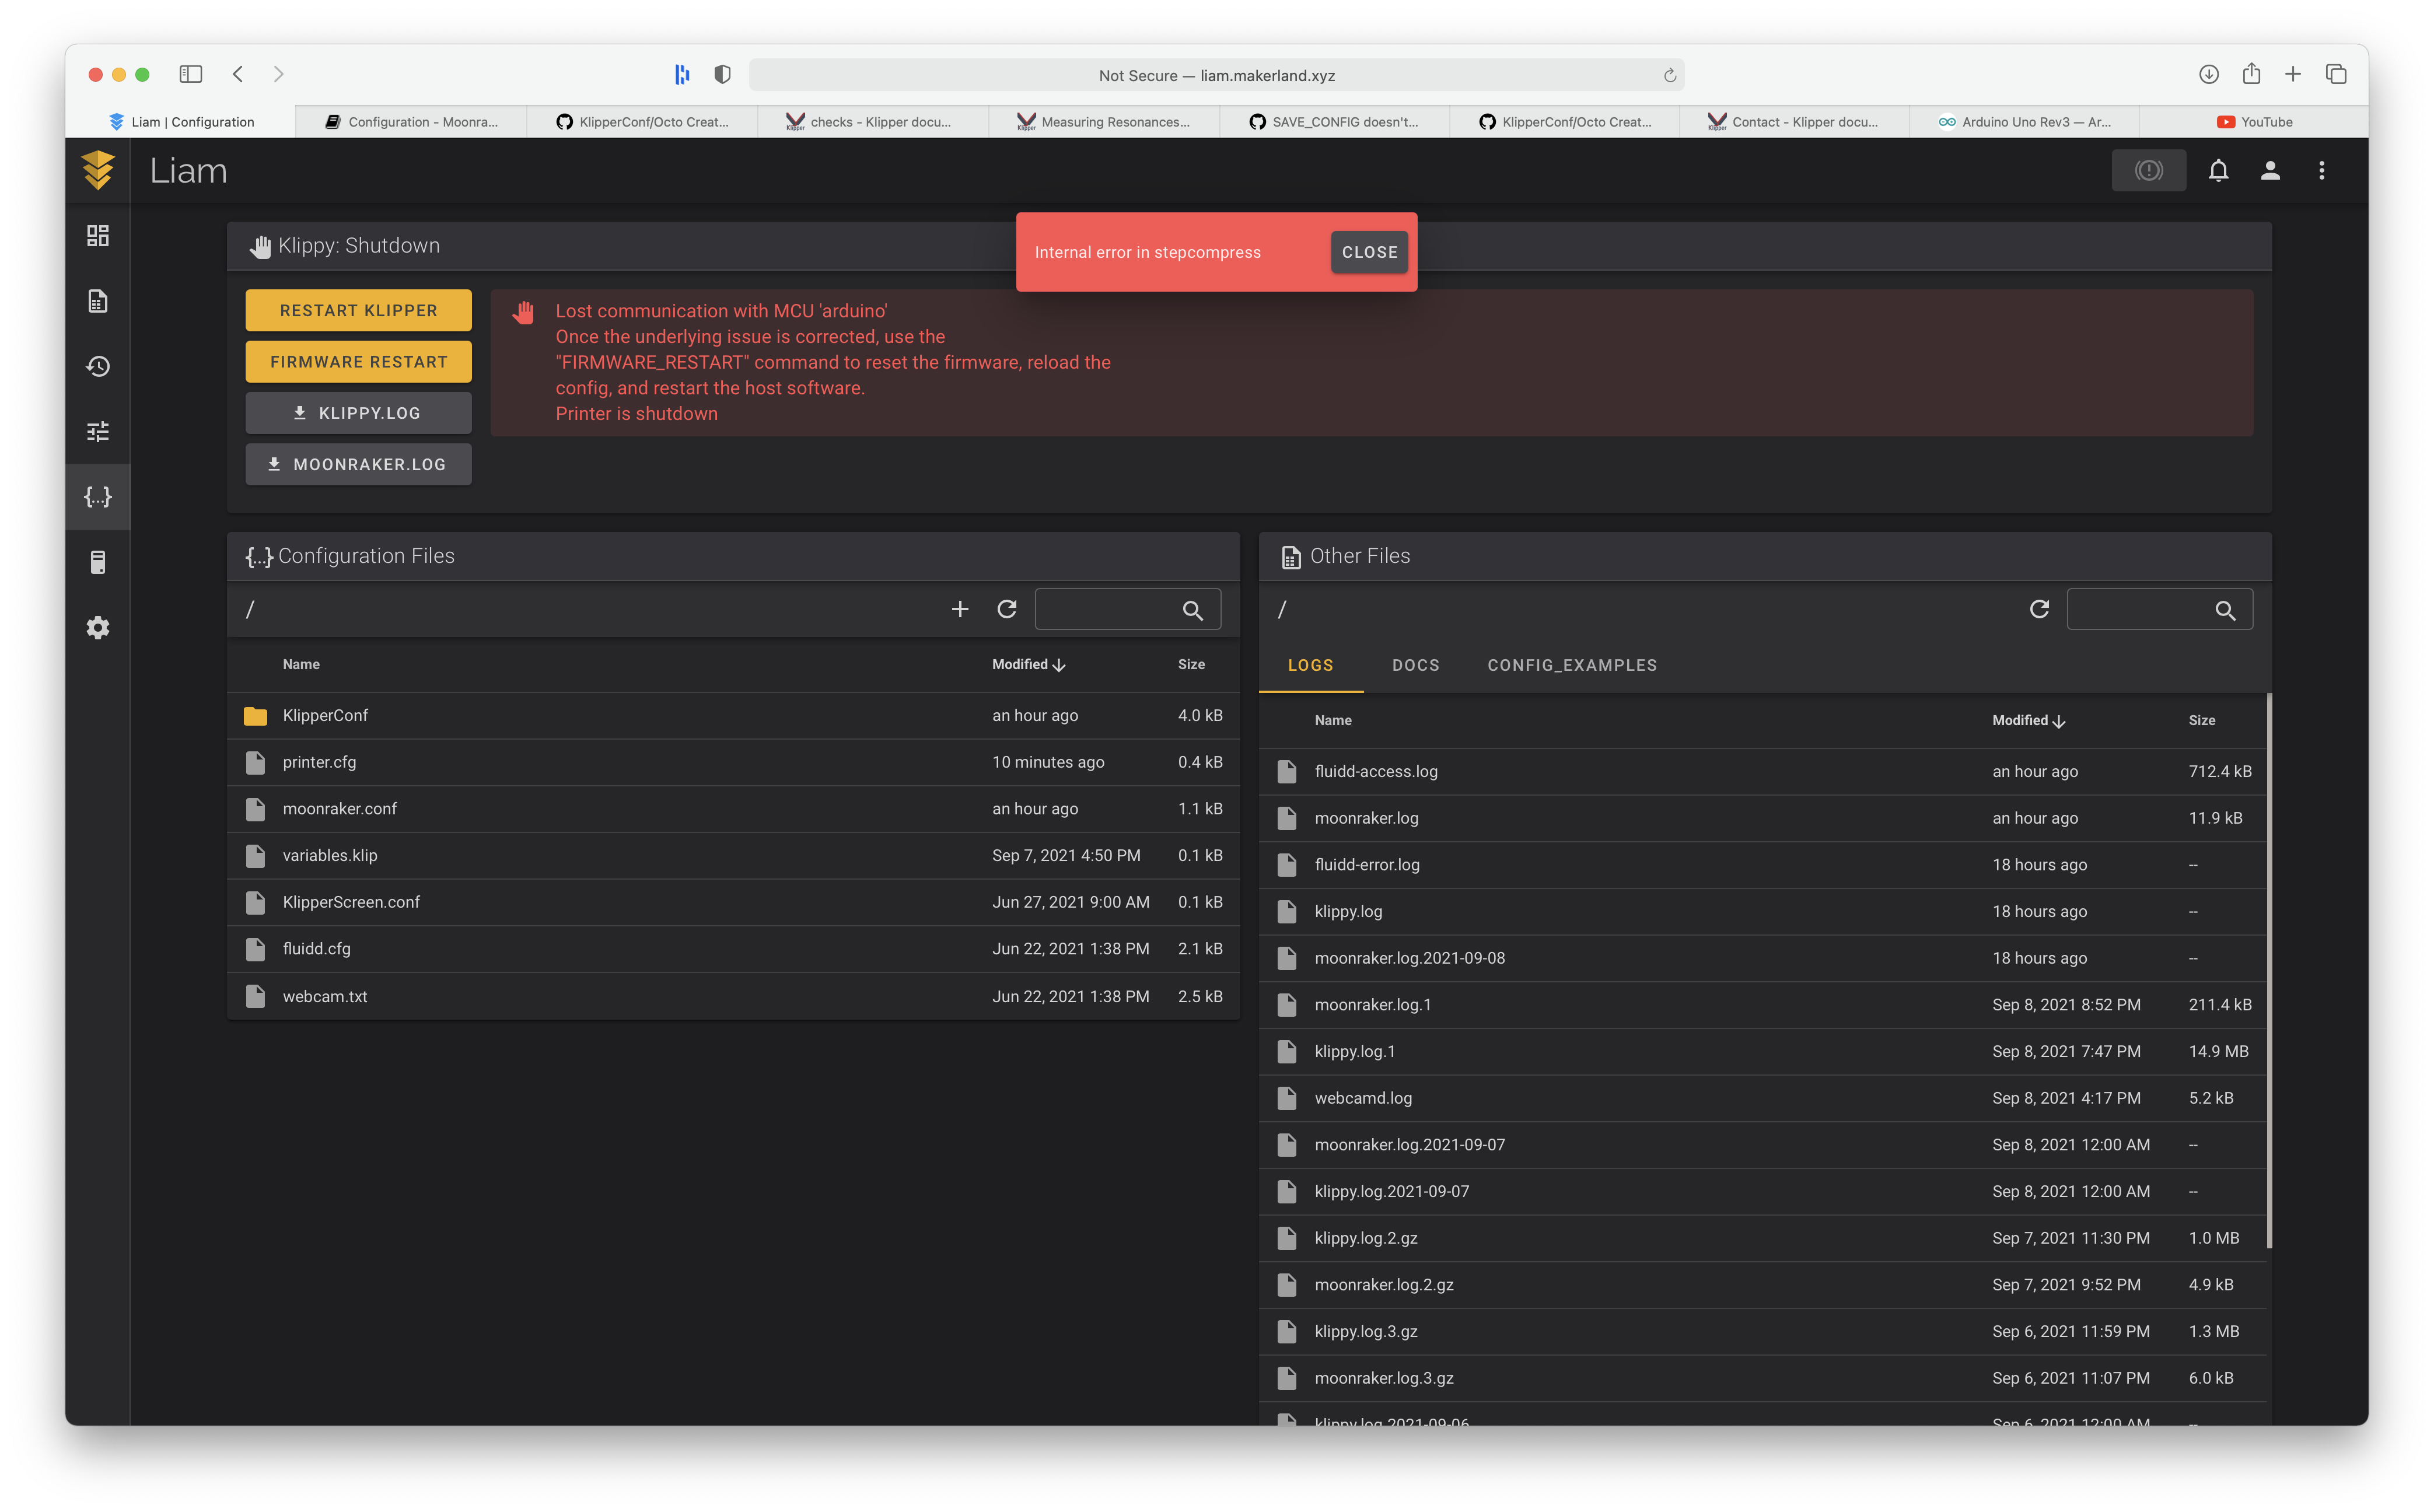Click the RESTART KLIPPER button
The height and width of the screenshot is (1512, 2434).
tap(358, 310)
